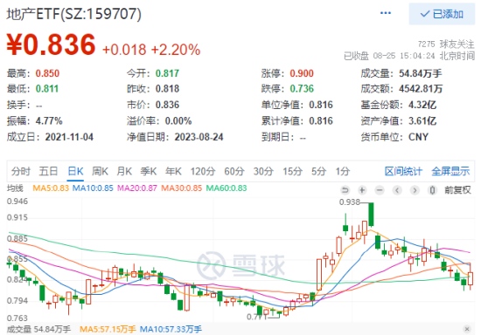
Task: Click the volume MA10:57.33万手 label
Action: coord(171,329)
